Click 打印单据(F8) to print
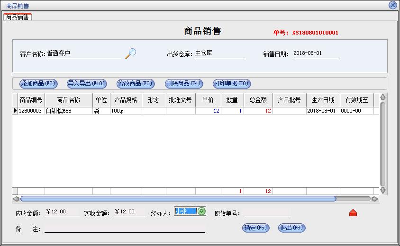 231,84
